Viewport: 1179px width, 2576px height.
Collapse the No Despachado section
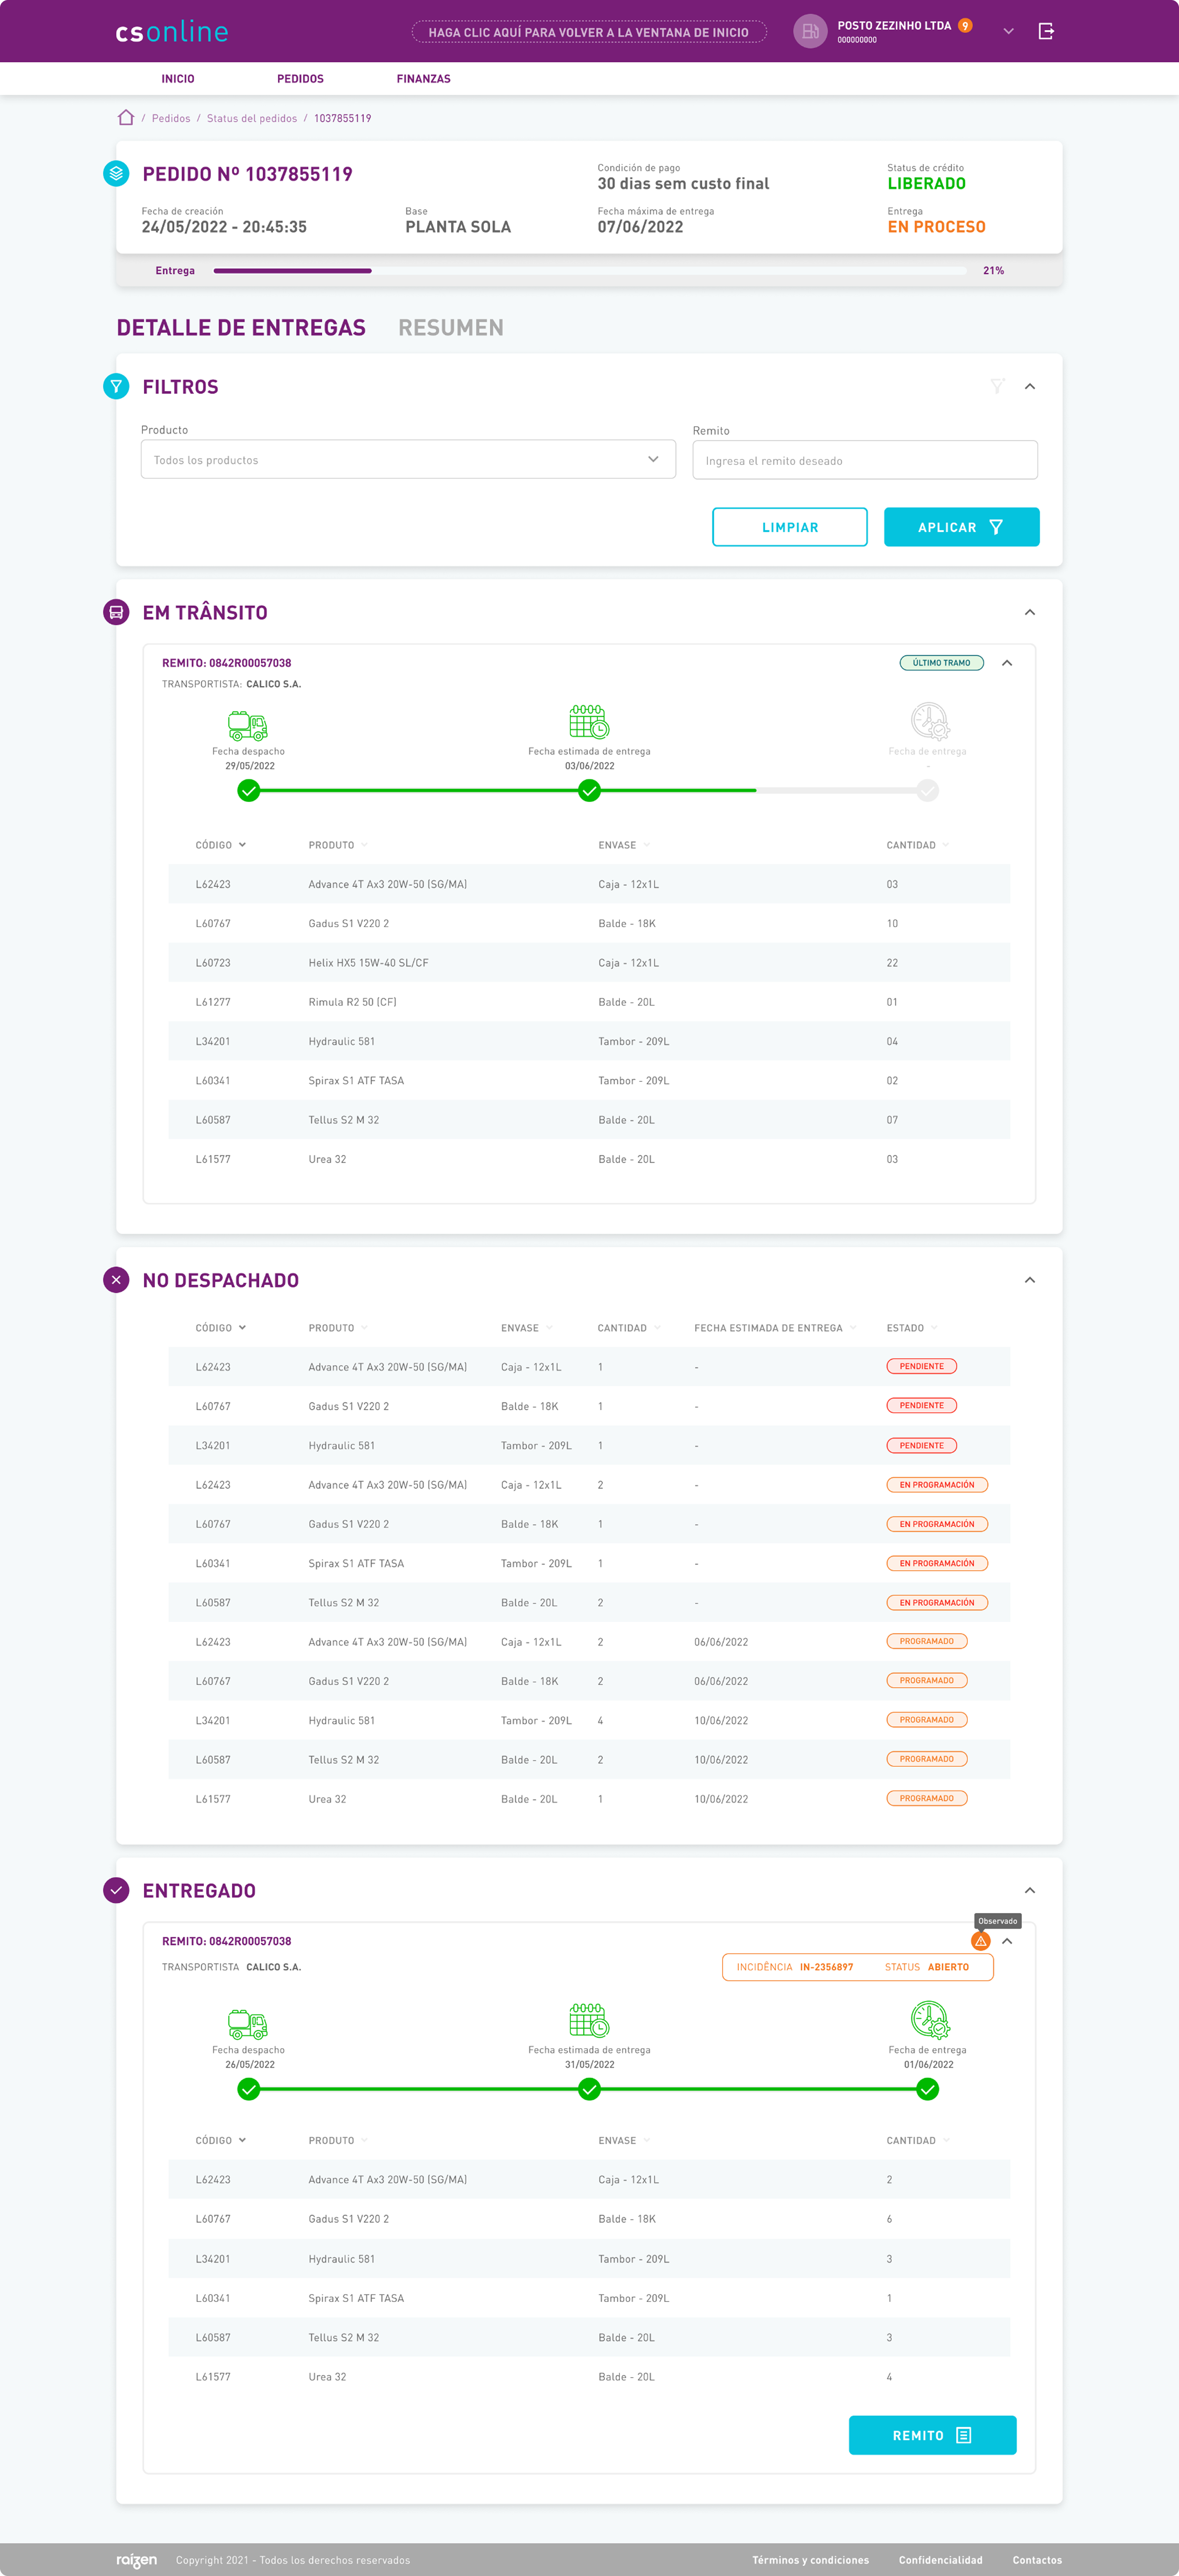pos(1030,1280)
